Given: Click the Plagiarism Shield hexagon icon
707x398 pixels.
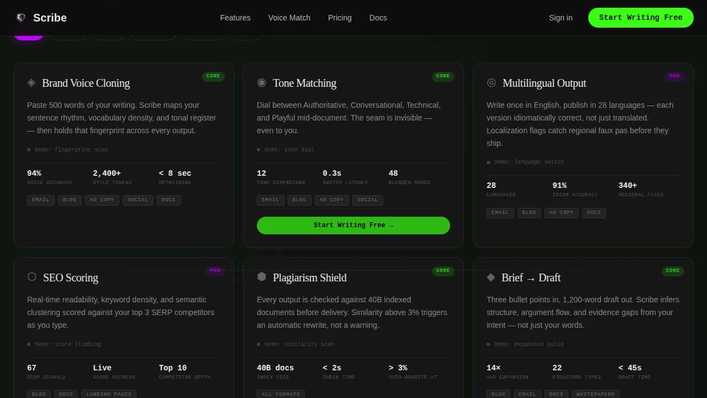Looking at the screenshot, I should pyautogui.click(x=262, y=277).
